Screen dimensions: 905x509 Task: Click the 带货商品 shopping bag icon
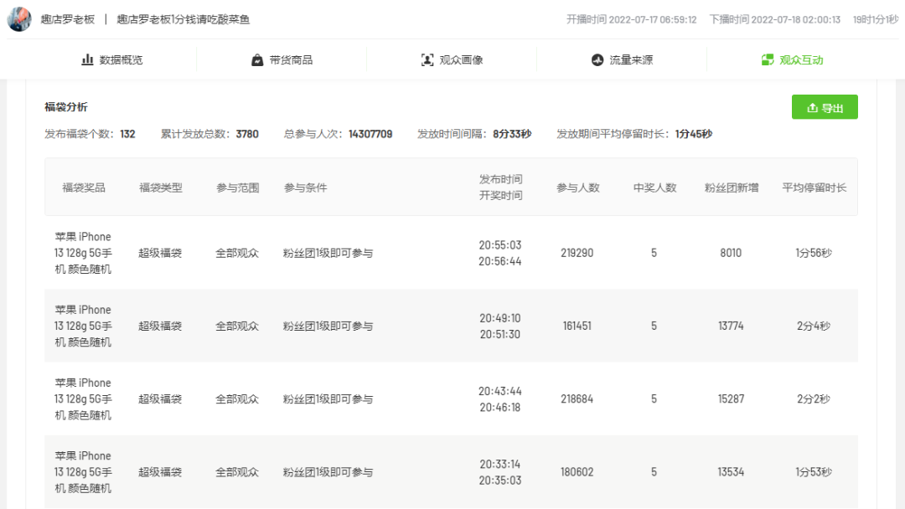pos(257,60)
